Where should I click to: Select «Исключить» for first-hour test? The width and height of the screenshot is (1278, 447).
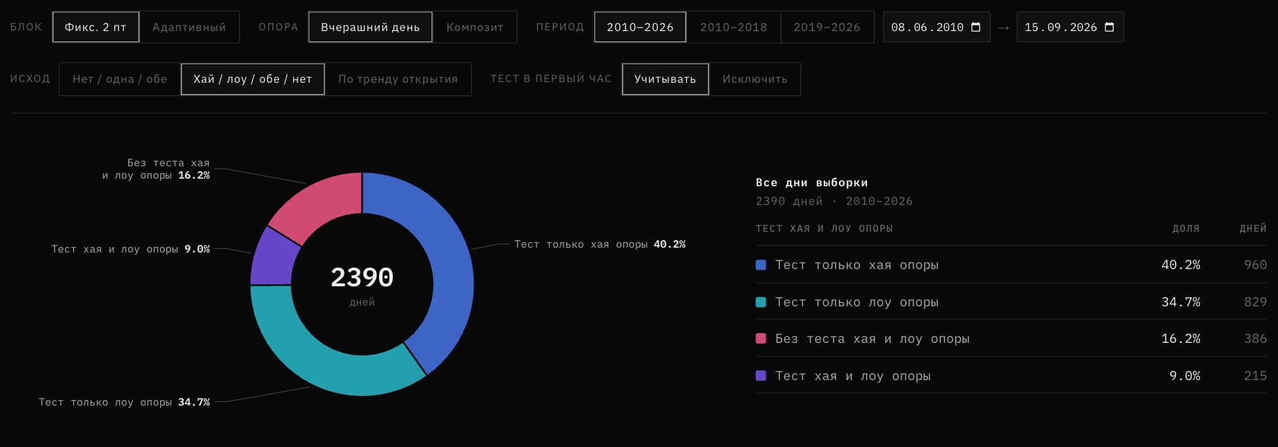click(x=755, y=79)
